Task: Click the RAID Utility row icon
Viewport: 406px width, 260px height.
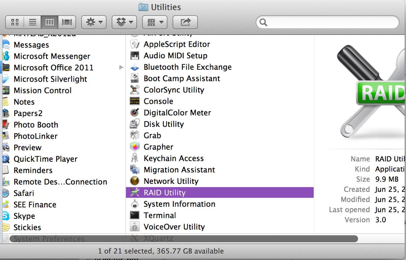Action: click(135, 193)
